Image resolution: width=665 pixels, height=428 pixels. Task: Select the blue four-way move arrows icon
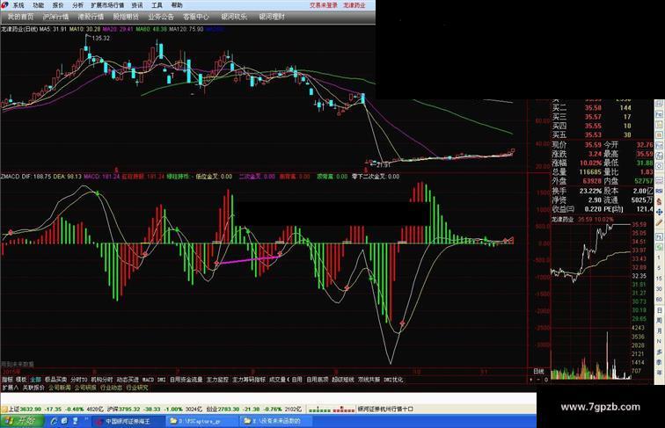pyautogui.click(x=659, y=212)
